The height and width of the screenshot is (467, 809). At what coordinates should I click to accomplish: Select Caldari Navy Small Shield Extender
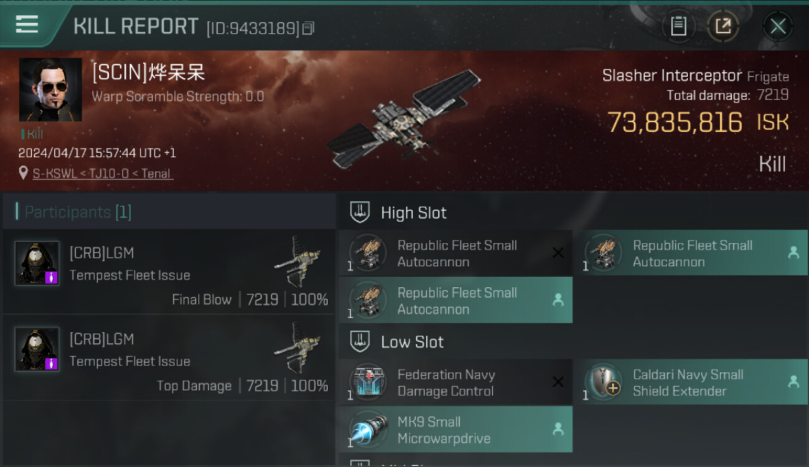pos(691,382)
